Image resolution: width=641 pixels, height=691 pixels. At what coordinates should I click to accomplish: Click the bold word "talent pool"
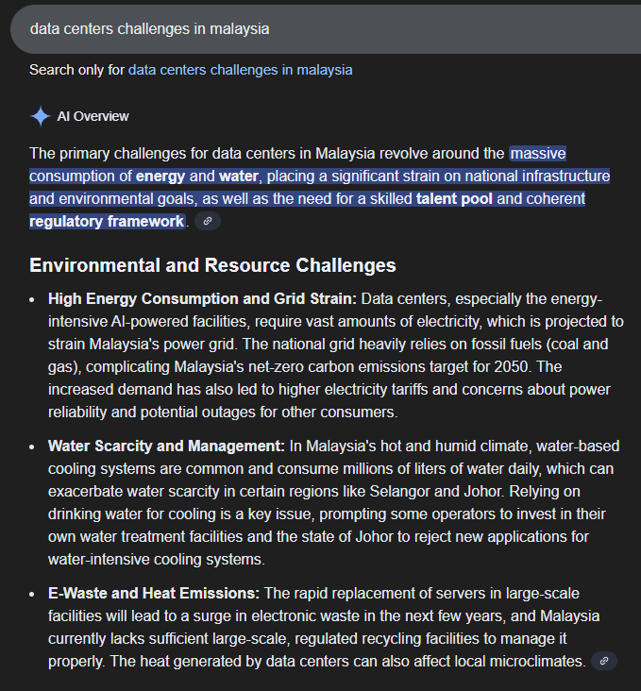click(x=454, y=198)
